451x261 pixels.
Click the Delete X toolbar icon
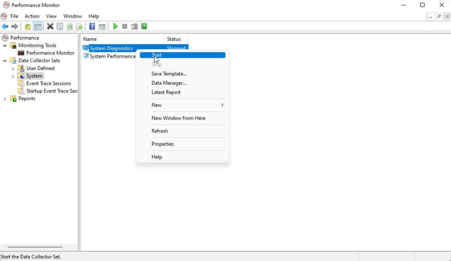pos(50,26)
